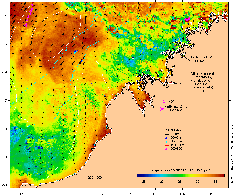
Task: Click the latitude axis label -15
Action: [4, 44]
